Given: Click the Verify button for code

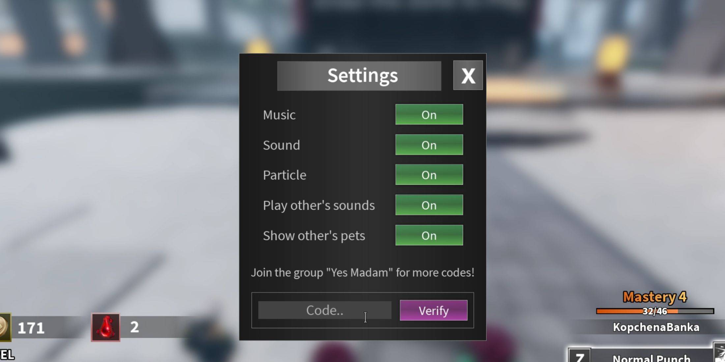Looking at the screenshot, I should tap(433, 310).
